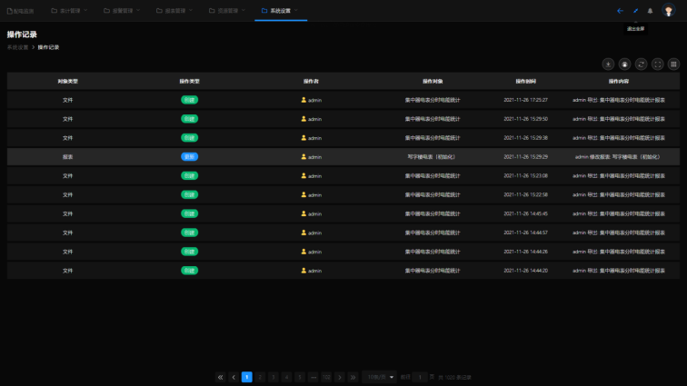Click 操作者 column header
The height and width of the screenshot is (386, 687).
311,82
